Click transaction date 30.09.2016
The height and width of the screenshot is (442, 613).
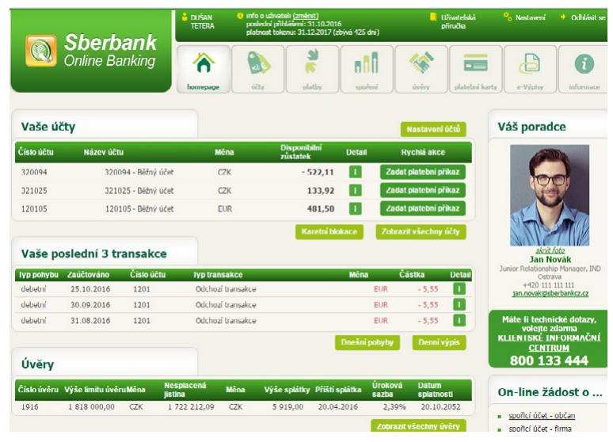tap(90, 305)
